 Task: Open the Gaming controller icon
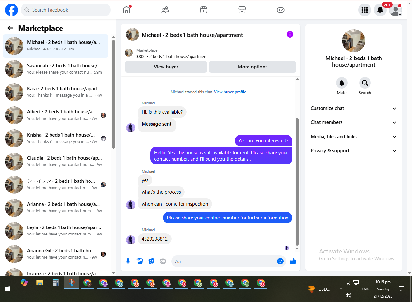[281, 10]
